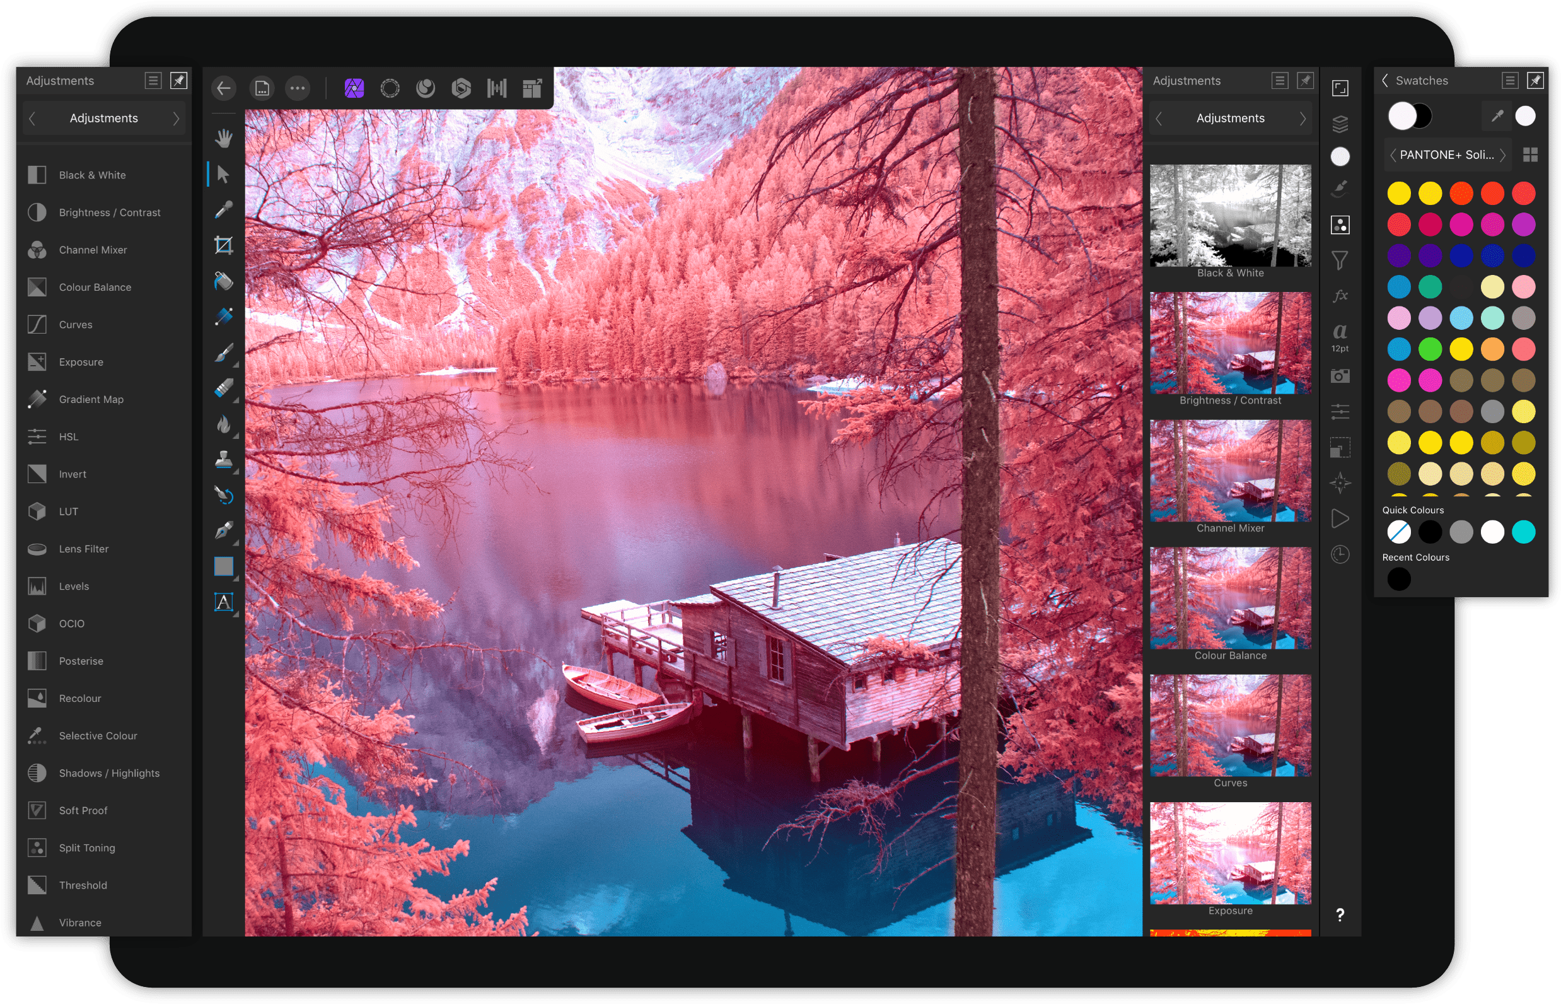Pin the Swatches panel
This screenshot has width=1561, height=1004.
(1535, 80)
